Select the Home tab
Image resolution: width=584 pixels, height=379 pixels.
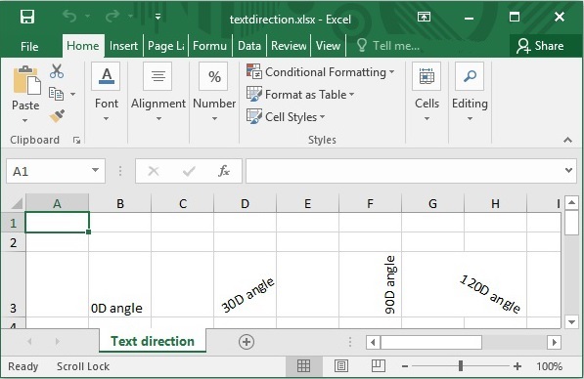pyautogui.click(x=83, y=46)
